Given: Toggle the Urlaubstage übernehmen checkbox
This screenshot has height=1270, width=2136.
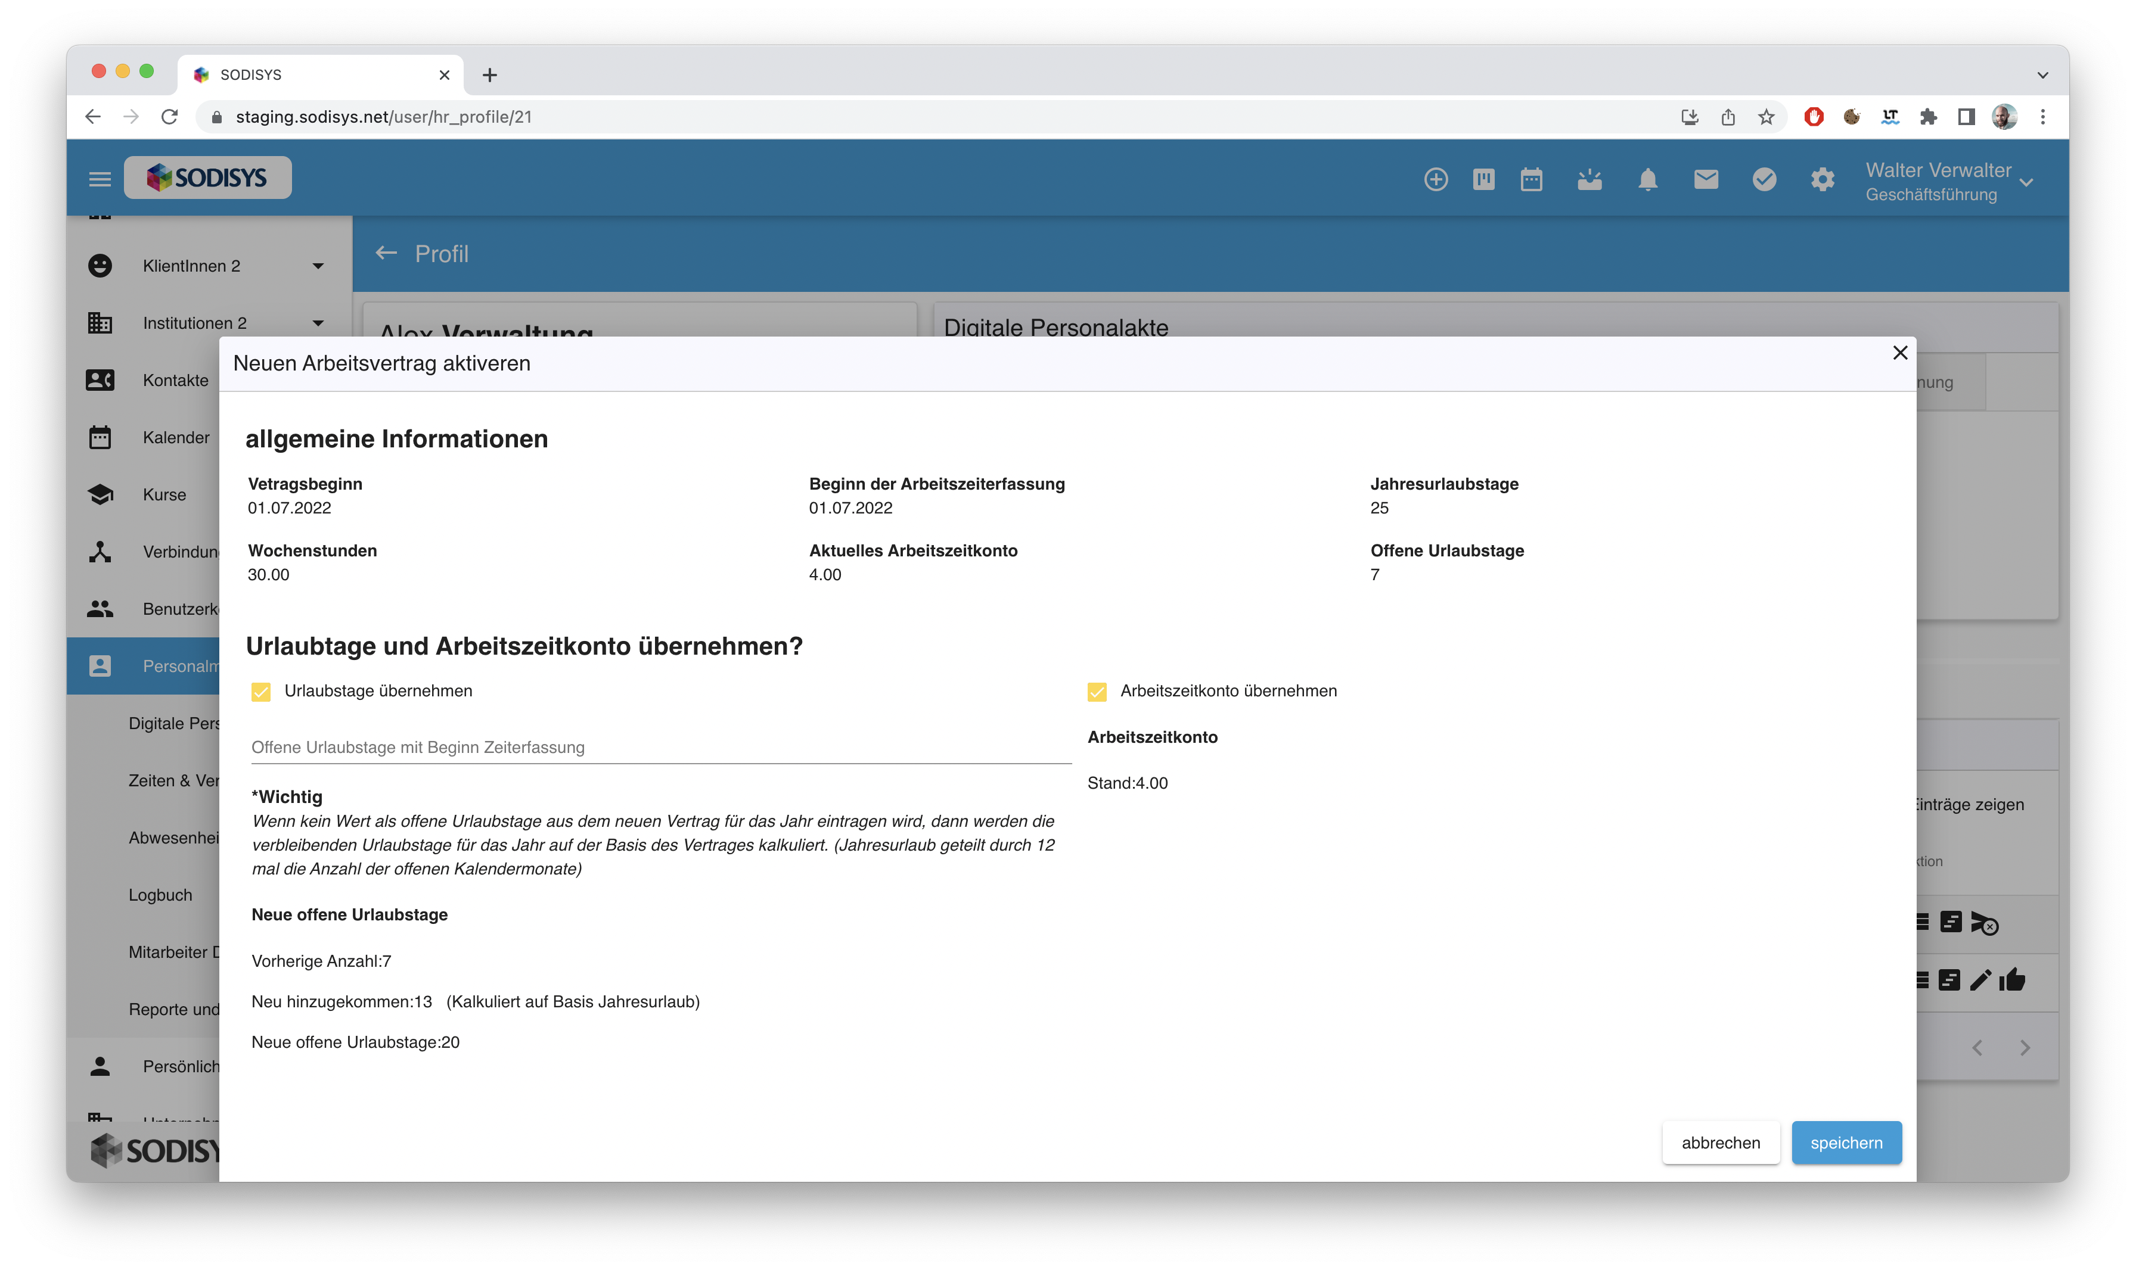Looking at the screenshot, I should coord(261,692).
